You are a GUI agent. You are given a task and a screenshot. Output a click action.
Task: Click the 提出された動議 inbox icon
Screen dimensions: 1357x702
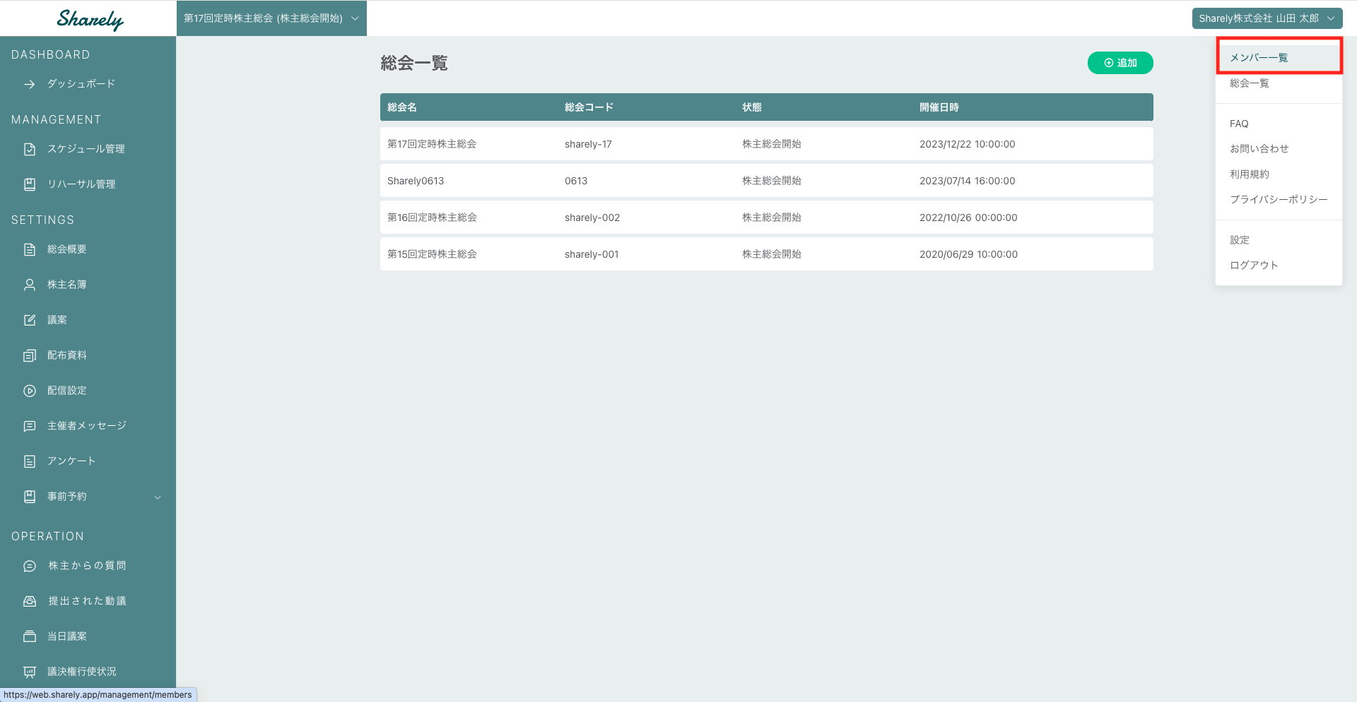click(30, 601)
